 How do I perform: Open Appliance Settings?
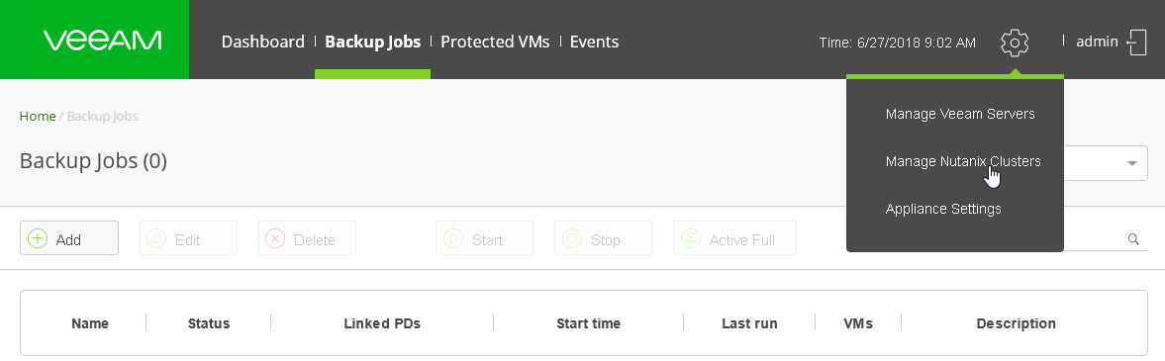tap(943, 209)
